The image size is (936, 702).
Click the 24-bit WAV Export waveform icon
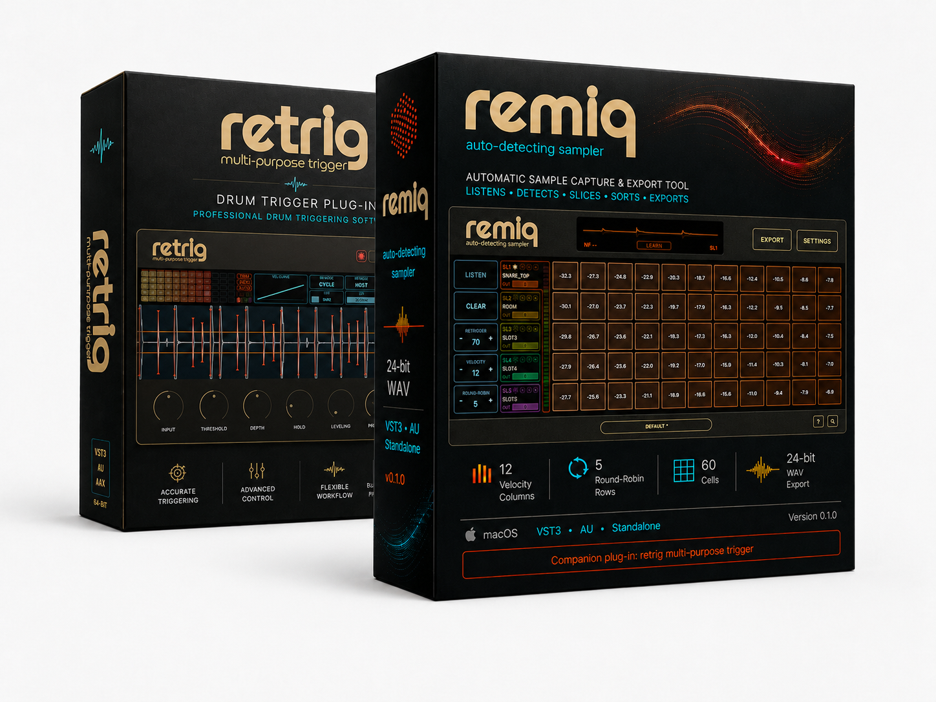tap(762, 470)
